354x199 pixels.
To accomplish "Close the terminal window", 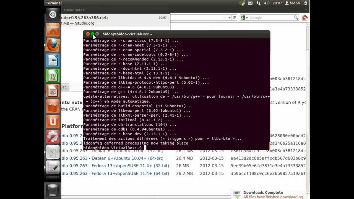I will click(x=88, y=34).
